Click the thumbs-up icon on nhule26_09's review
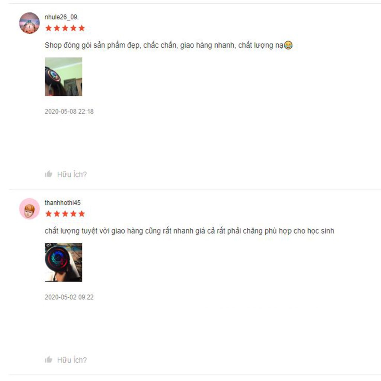The image size is (381, 381). [49, 174]
